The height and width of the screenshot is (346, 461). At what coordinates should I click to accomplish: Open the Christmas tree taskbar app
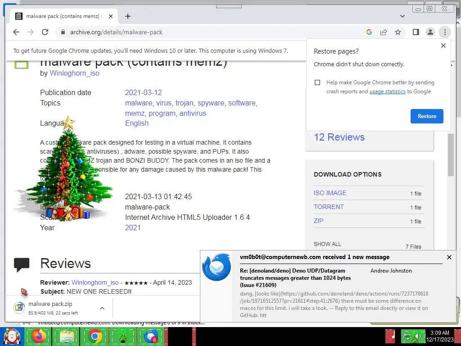[x=123, y=337]
